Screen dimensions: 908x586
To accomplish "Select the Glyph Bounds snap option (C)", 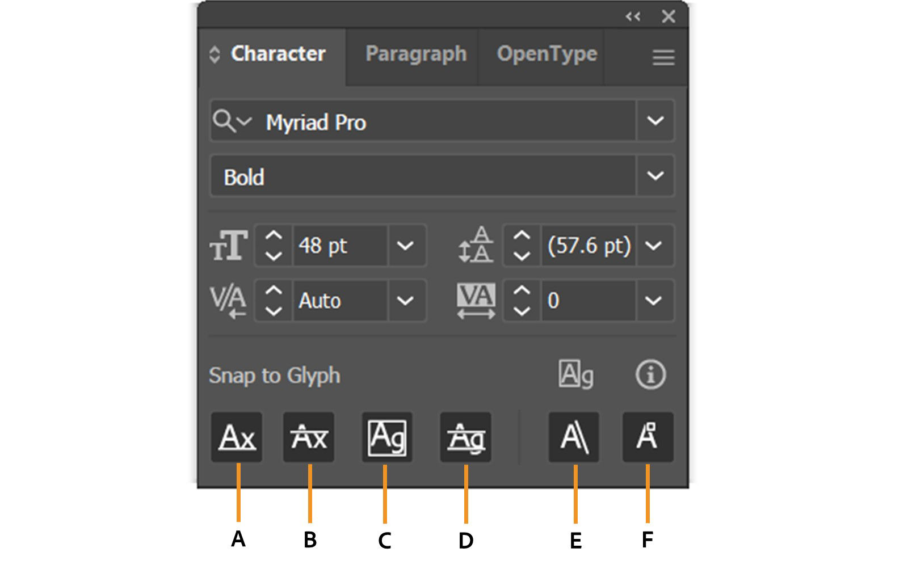I will tap(386, 437).
